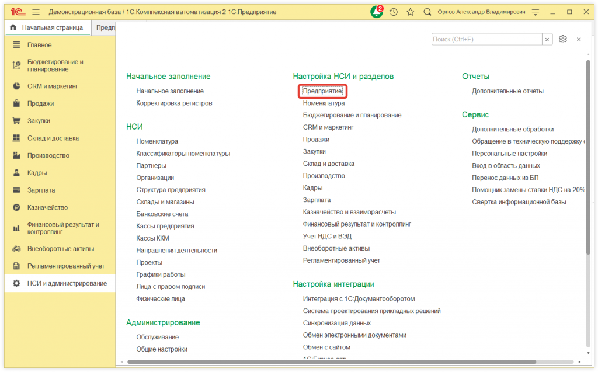The width and height of the screenshot is (598, 372).
Task: Open the Производство section icon
Action: click(15, 155)
